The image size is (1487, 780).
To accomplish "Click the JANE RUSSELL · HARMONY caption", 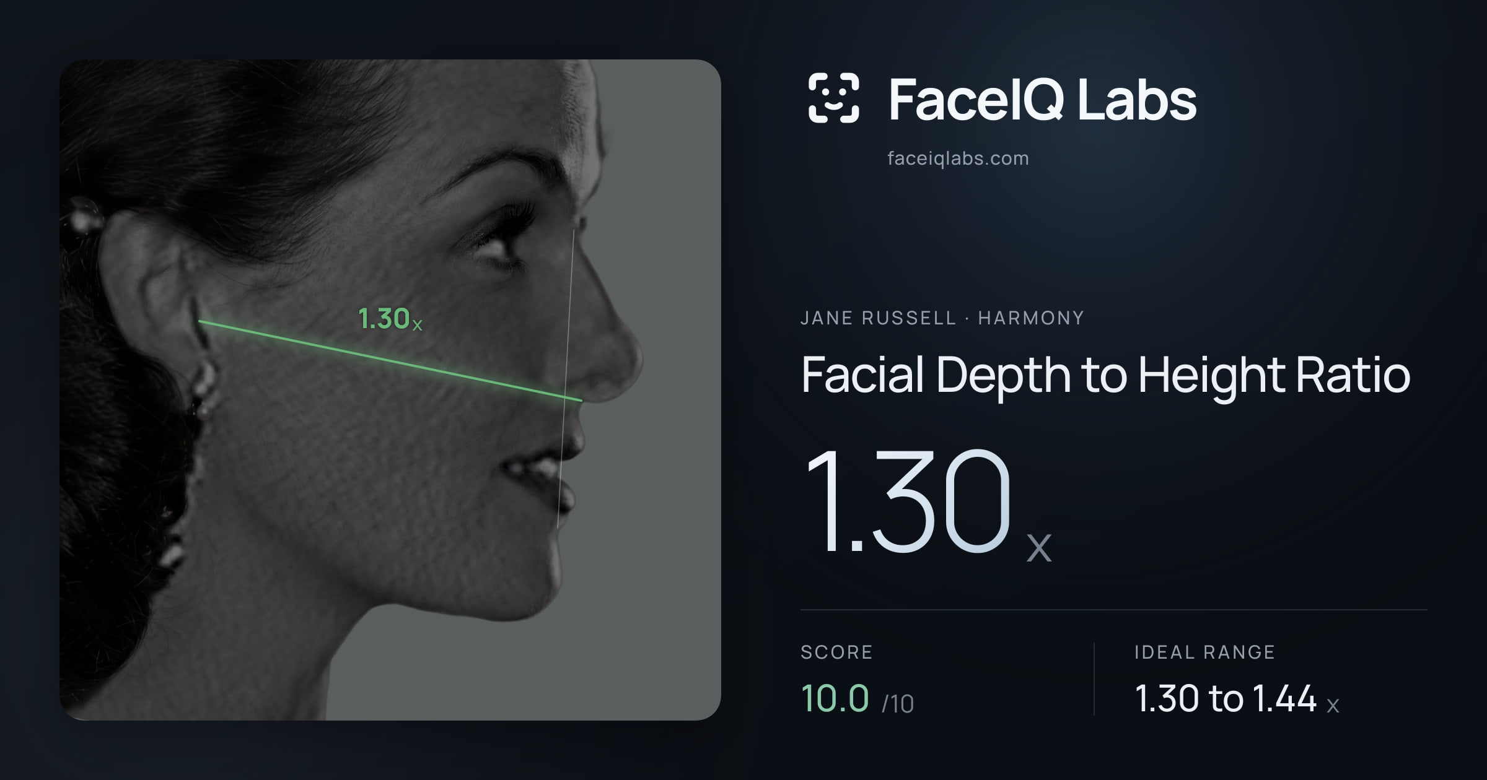I will 942,318.
